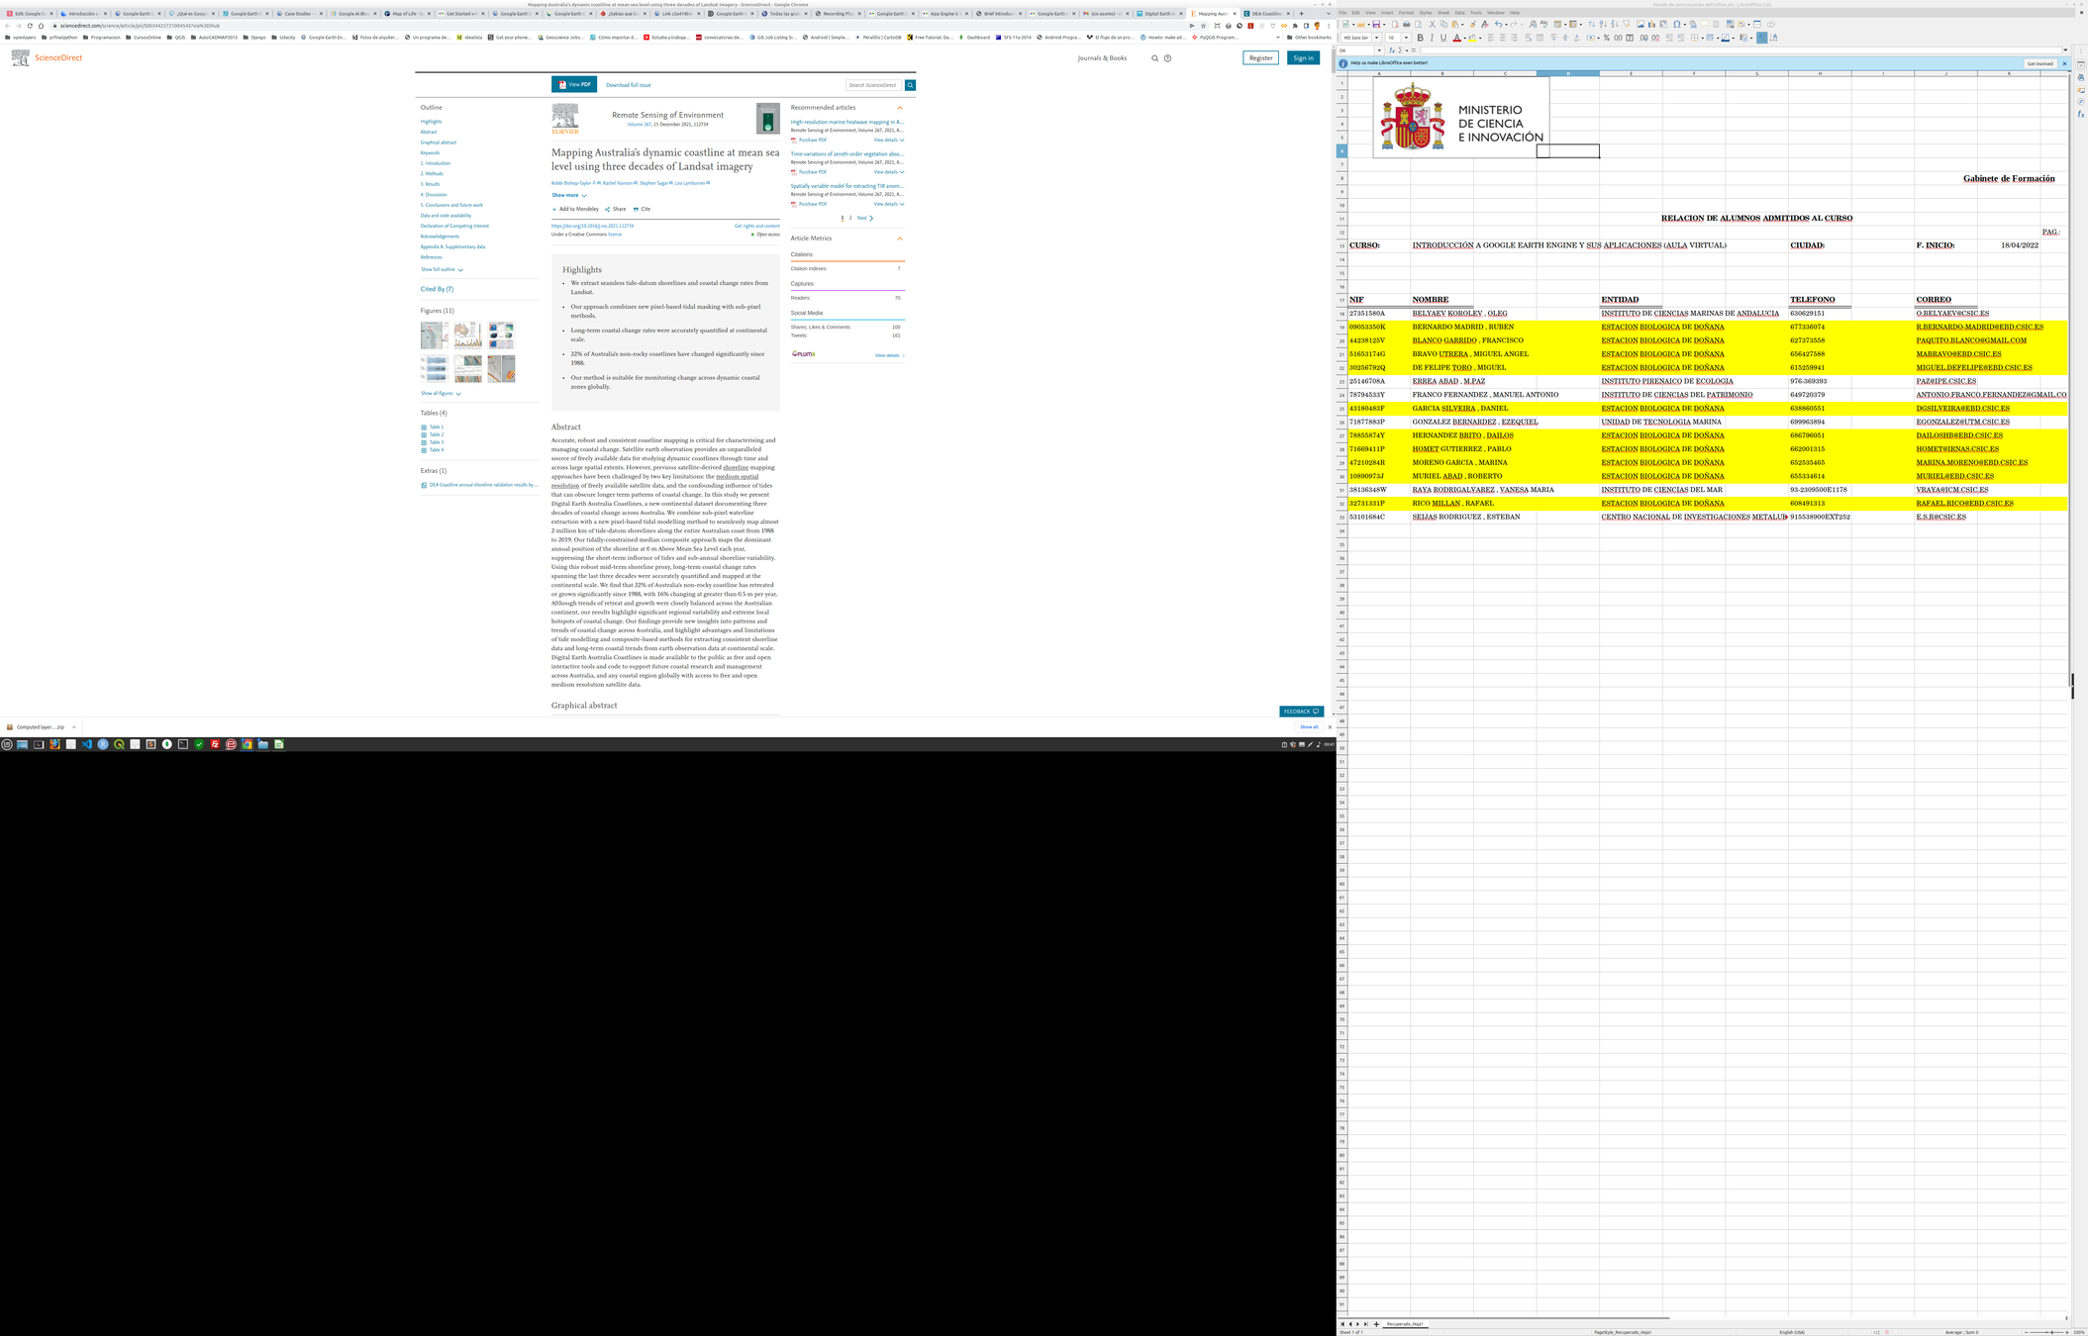The image size is (2088, 1336).
Task: Collapse the Recommended articles section
Action: [900, 108]
